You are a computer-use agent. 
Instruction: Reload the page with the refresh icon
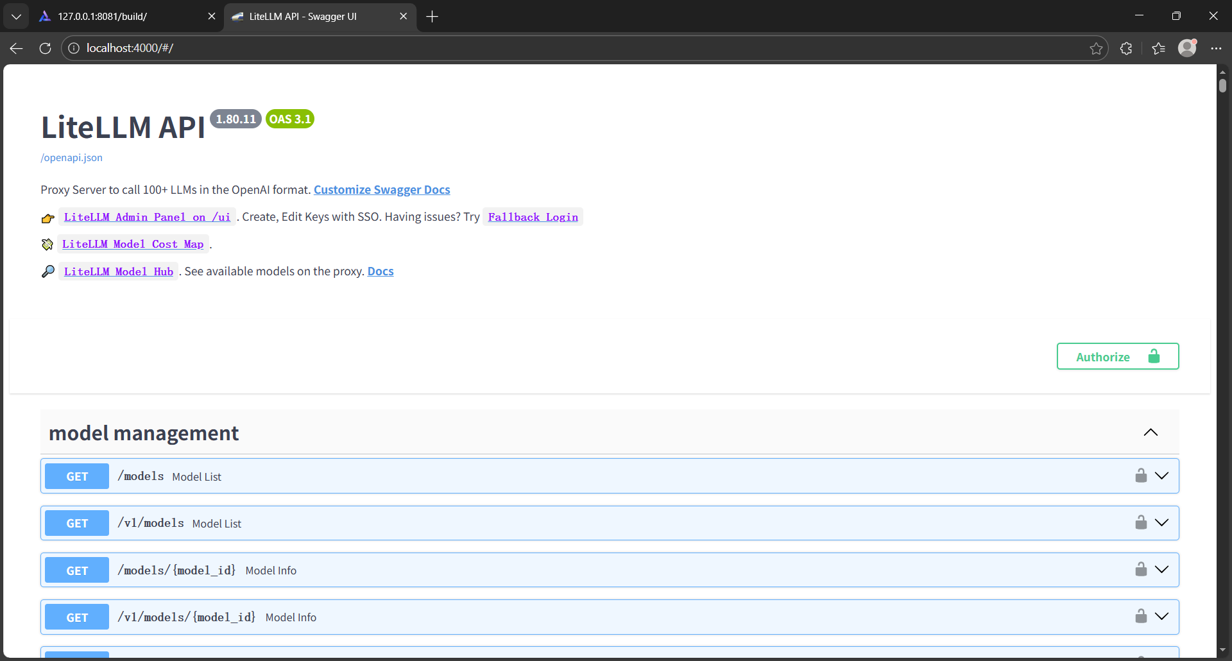click(45, 48)
